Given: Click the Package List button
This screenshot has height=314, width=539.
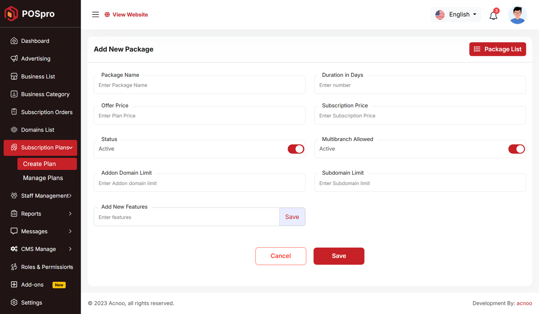Looking at the screenshot, I should 497,49.
